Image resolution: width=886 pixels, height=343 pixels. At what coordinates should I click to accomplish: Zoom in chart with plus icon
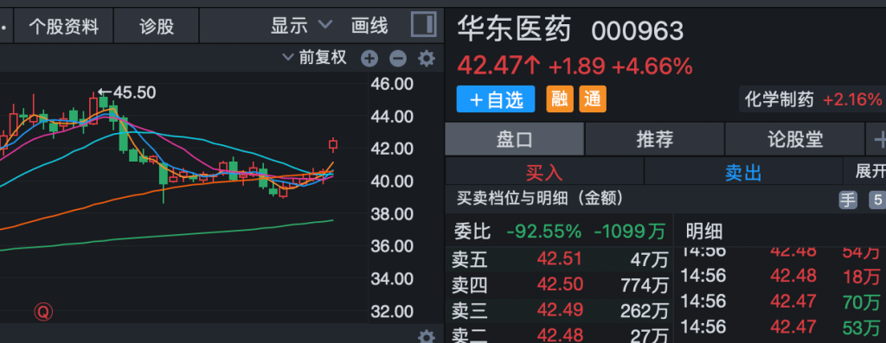(x=369, y=58)
